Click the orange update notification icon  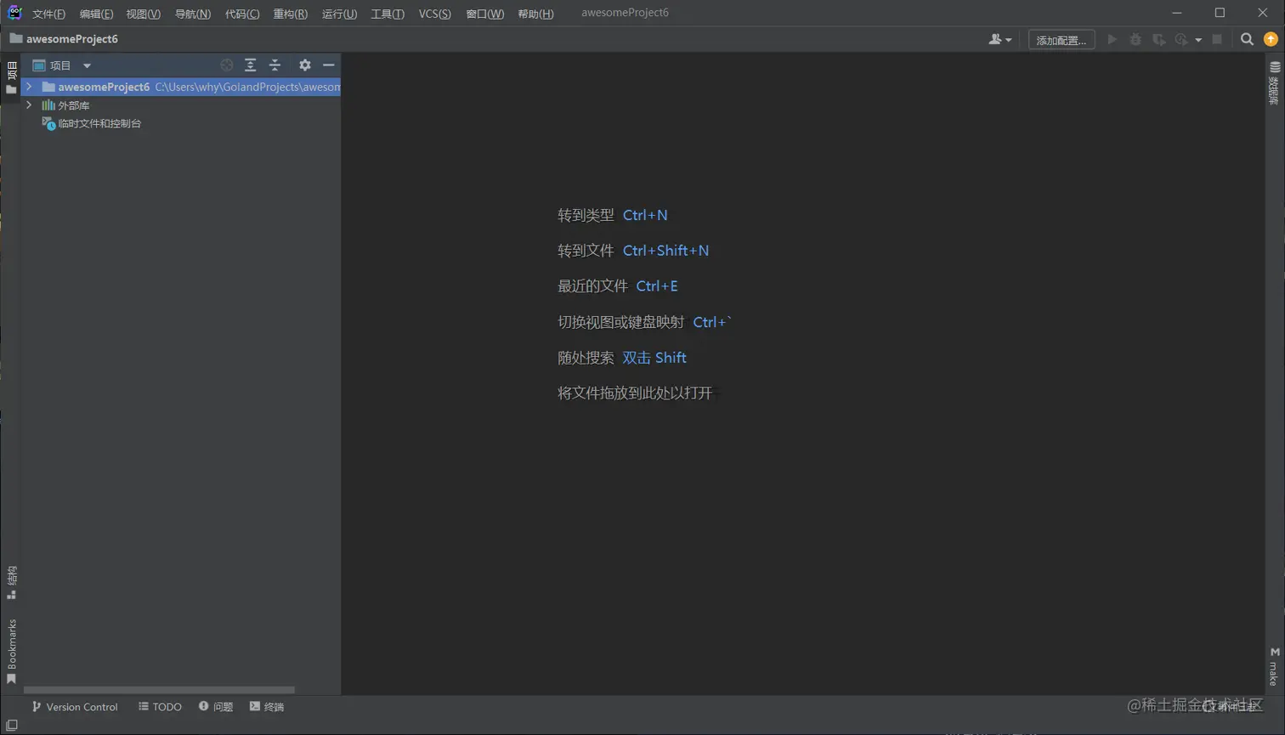pos(1271,39)
